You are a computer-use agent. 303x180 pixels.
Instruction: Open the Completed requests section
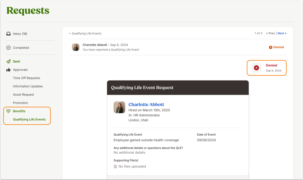tap(21, 48)
